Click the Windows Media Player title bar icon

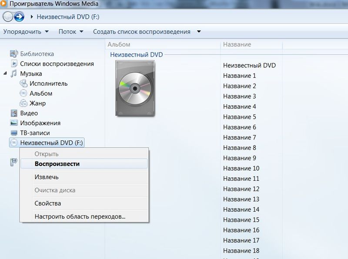tap(3, 3)
